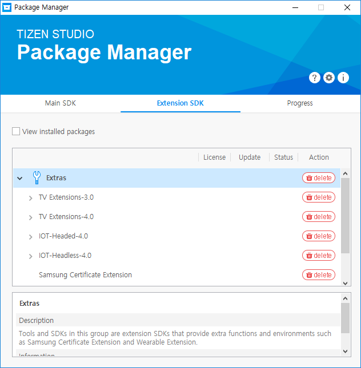This screenshot has height=368, width=361.
Task: Delete TV Extensions-3.0 package
Action: (x=319, y=197)
